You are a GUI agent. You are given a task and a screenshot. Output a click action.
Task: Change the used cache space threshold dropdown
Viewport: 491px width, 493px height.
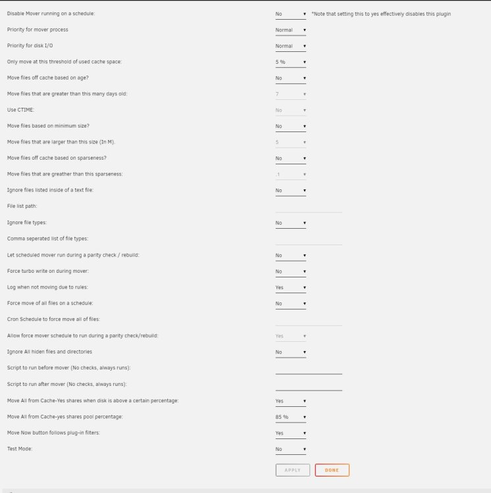pos(290,62)
